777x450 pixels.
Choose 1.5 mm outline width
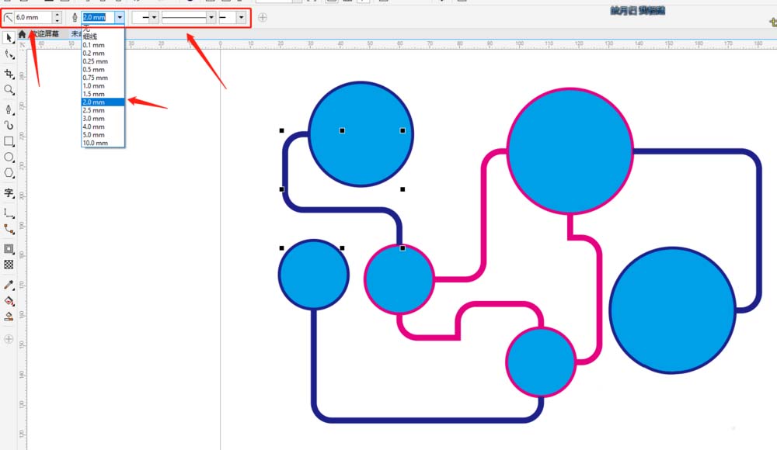click(103, 94)
